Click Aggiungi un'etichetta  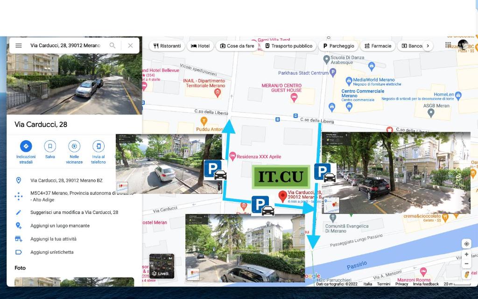(52, 252)
